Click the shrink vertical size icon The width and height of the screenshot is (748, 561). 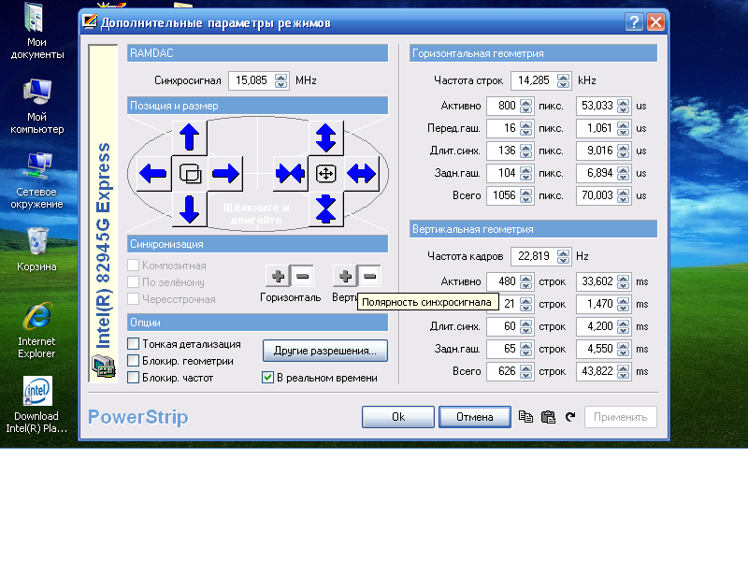[x=325, y=208]
